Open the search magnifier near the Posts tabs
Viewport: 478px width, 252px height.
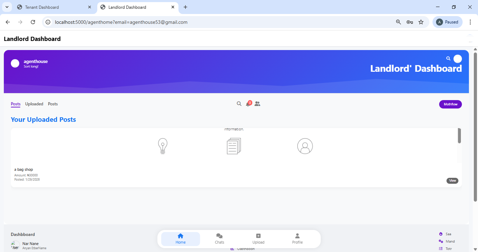(x=239, y=104)
